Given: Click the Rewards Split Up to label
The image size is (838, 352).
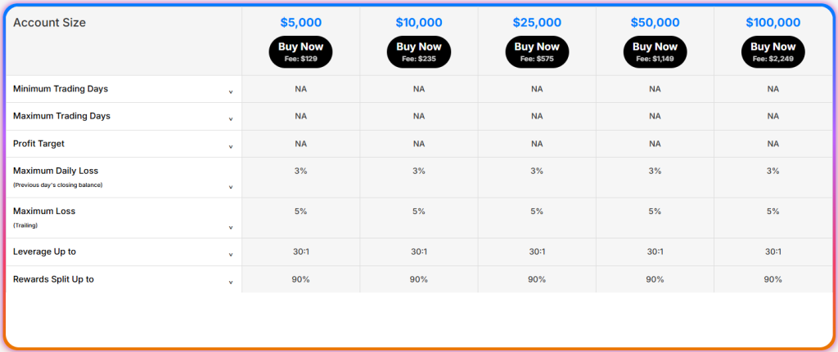Looking at the screenshot, I should (x=53, y=279).
